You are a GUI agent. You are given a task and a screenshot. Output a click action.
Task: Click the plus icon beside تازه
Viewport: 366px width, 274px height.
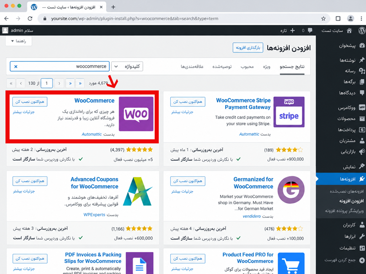tap(292, 31)
